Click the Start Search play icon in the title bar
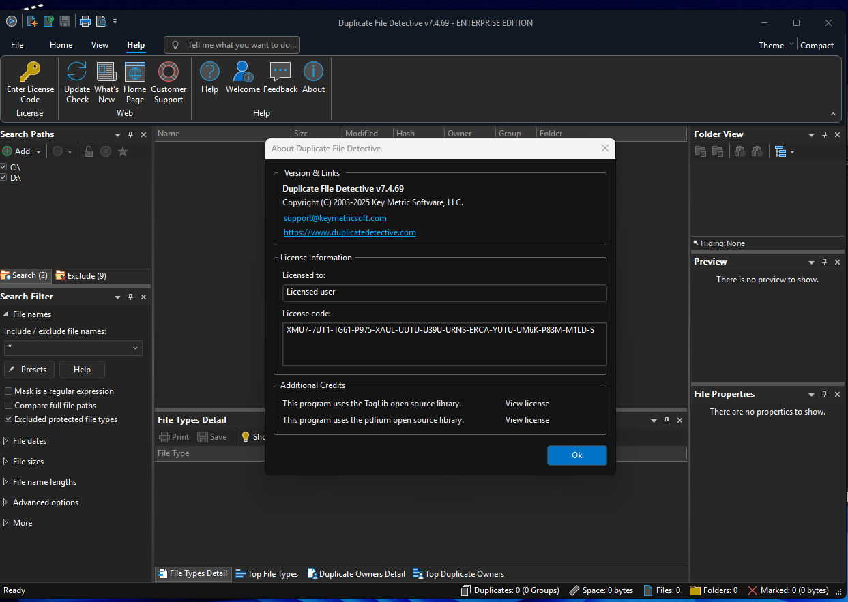The height and width of the screenshot is (602, 848). [12, 21]
